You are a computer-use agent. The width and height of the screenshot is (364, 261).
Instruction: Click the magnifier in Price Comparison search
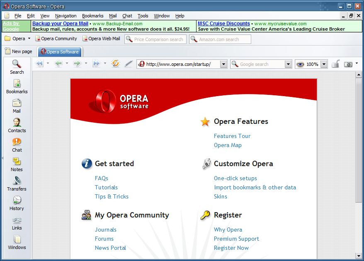coord(129,39)
